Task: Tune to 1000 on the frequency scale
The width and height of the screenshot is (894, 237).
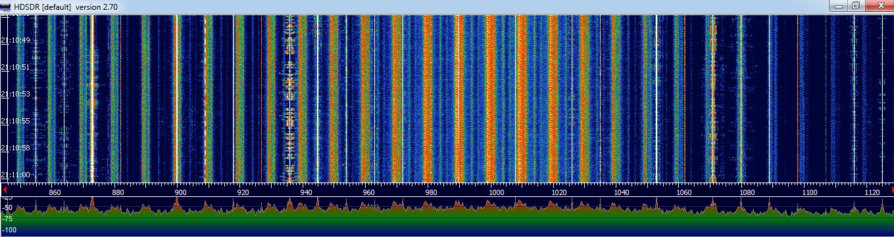Action: [x=497, y=193]
